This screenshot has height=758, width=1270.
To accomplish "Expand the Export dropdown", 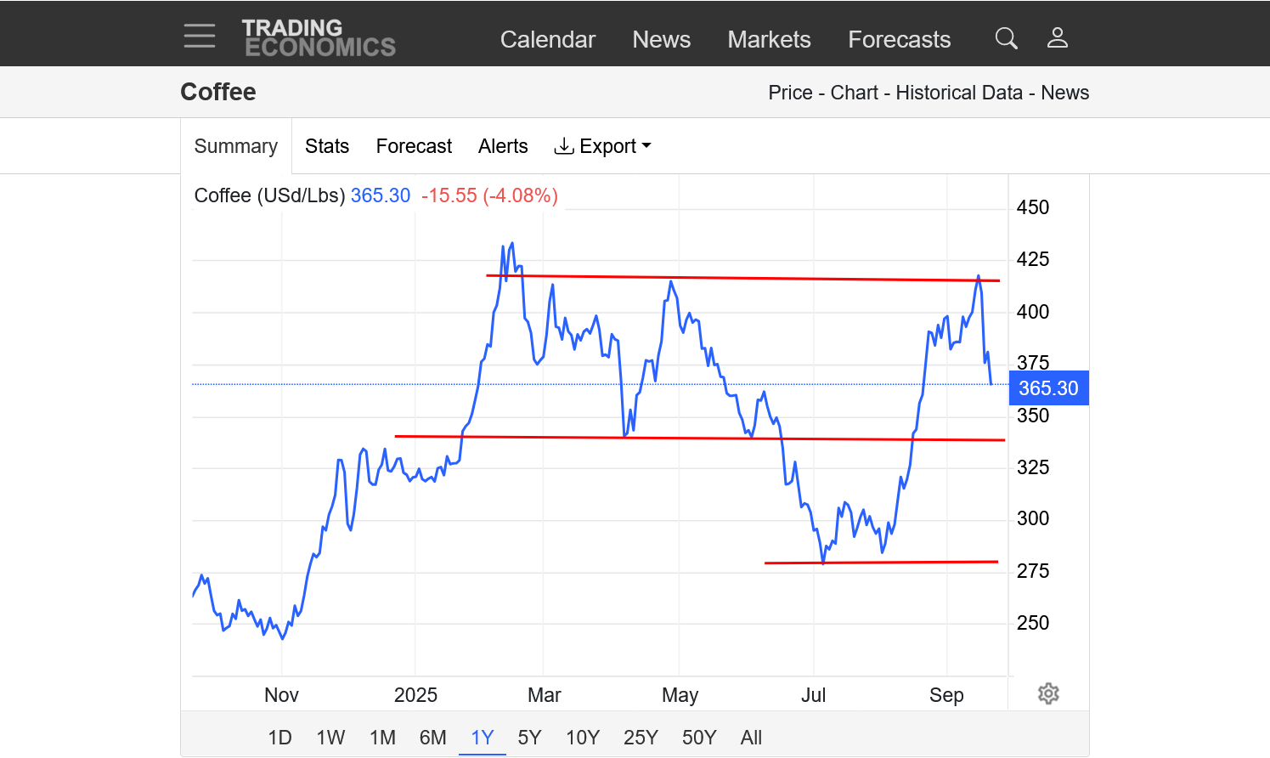I will (602, 146).
